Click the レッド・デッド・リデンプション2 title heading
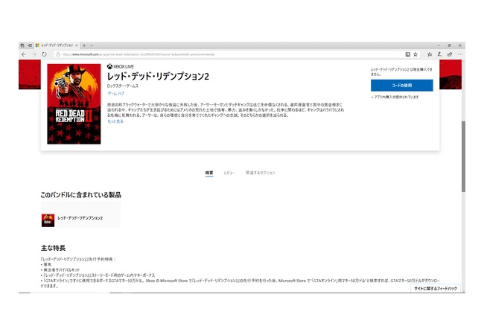Image resolution: width=484 pixels, height=335 pixels. coord(158,76)
